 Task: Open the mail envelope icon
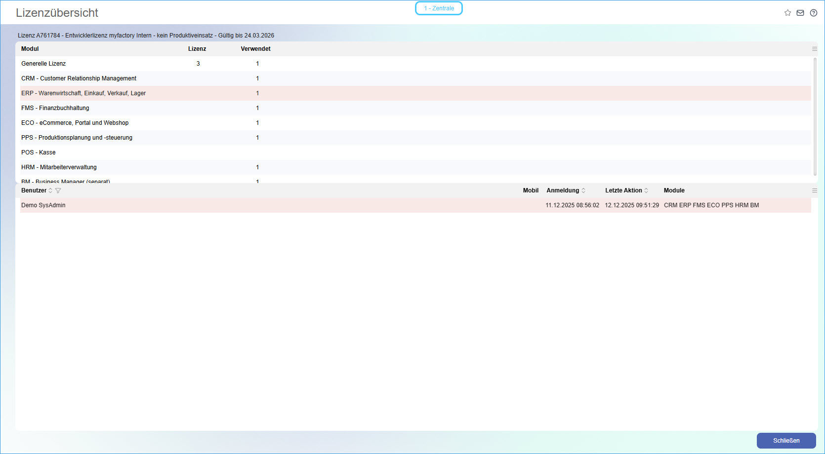point(800,13)
